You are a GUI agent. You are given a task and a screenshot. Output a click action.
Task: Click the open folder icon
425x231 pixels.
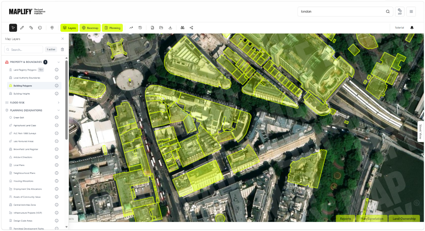click(161, 28)
